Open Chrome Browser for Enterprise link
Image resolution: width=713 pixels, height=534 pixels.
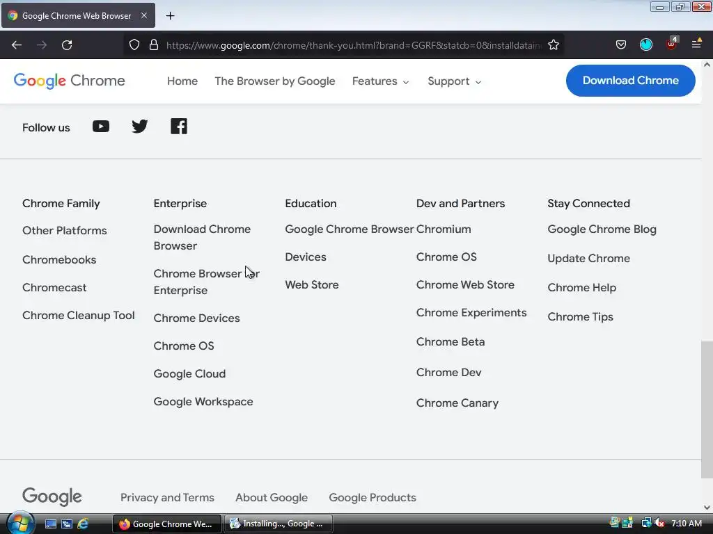pyautogui.click(x=206, y=282)
